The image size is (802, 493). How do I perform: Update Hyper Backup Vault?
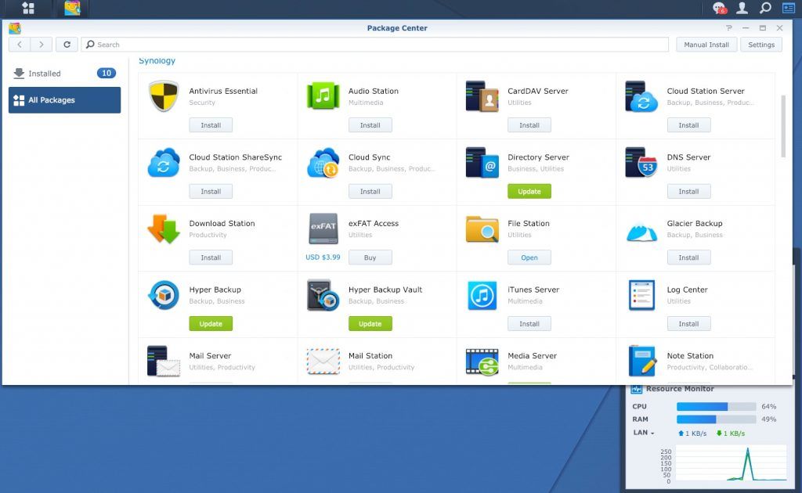(x=370, y=324)
